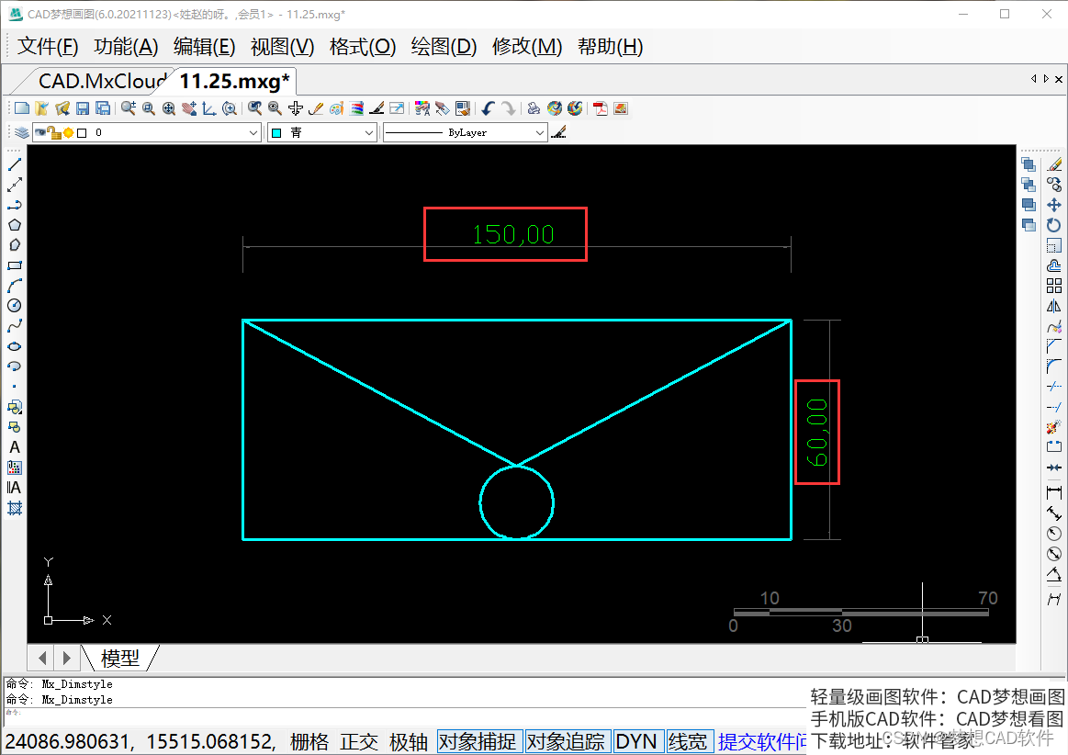Toggle 对象捕捉 object snap
Viewport: 1068px width, 755px height.
click(479, 741)
